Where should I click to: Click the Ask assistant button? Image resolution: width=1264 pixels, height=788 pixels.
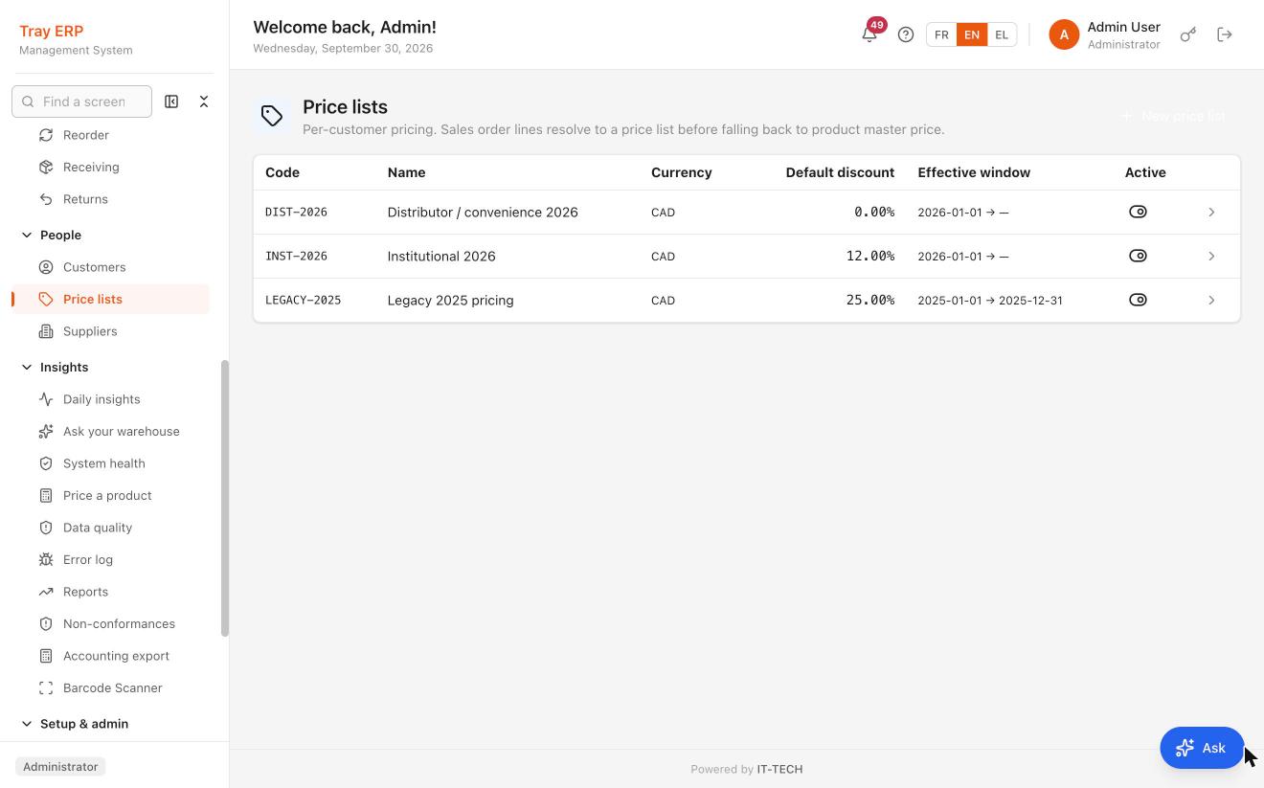click(x=1202, y=748)
